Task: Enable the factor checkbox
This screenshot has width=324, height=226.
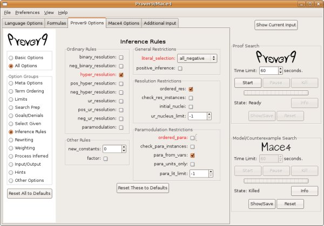Action: click(105, 159)
